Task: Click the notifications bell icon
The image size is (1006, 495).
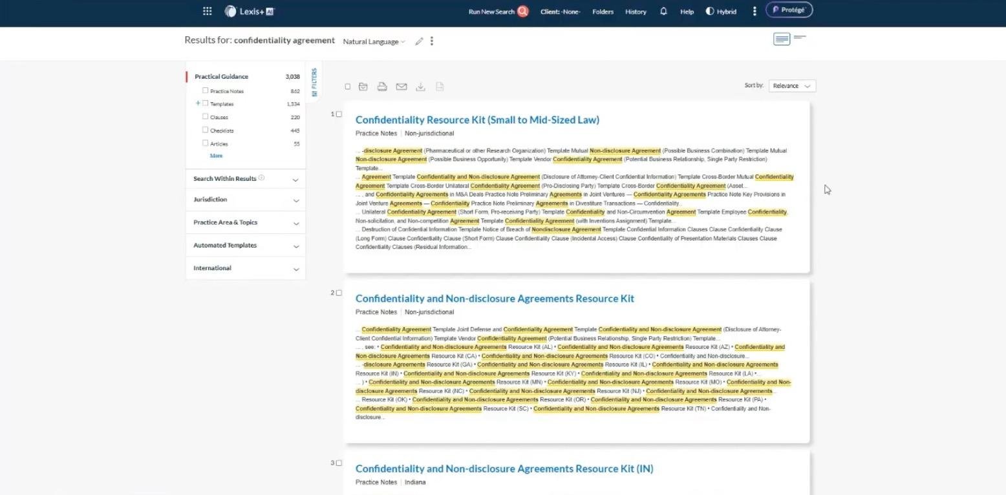Action: 663,11
